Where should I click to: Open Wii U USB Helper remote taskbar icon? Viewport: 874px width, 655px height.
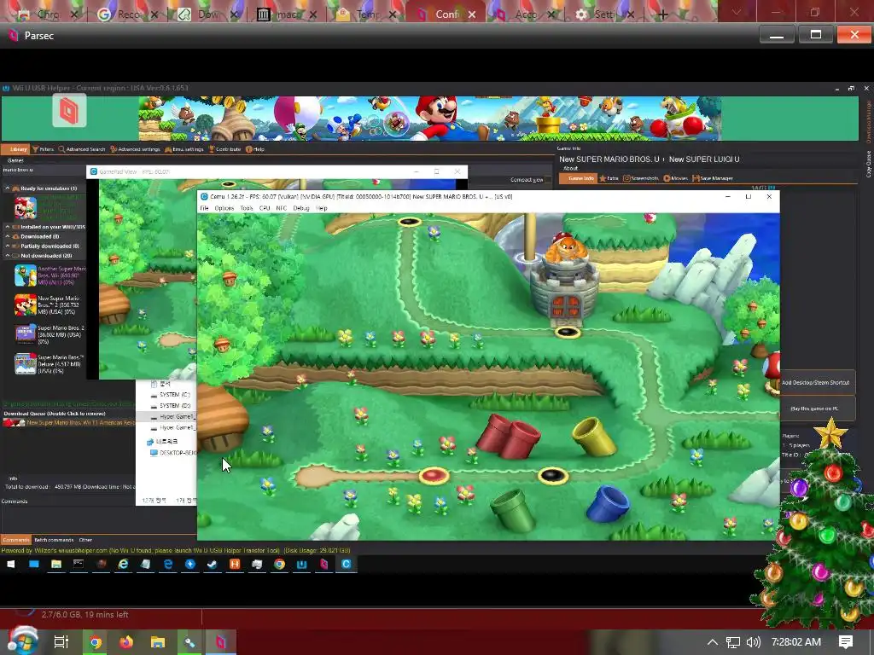tap(301, 565)
